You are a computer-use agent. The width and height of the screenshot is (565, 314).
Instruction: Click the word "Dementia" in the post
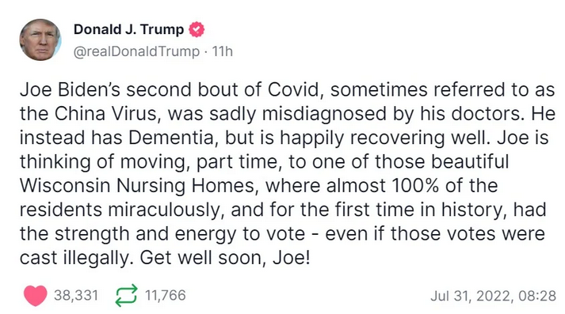point(171,138)
